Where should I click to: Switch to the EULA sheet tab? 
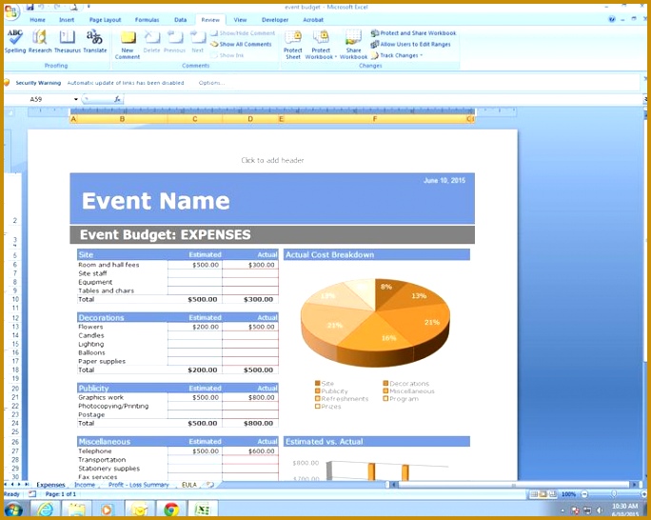[189, 485]
